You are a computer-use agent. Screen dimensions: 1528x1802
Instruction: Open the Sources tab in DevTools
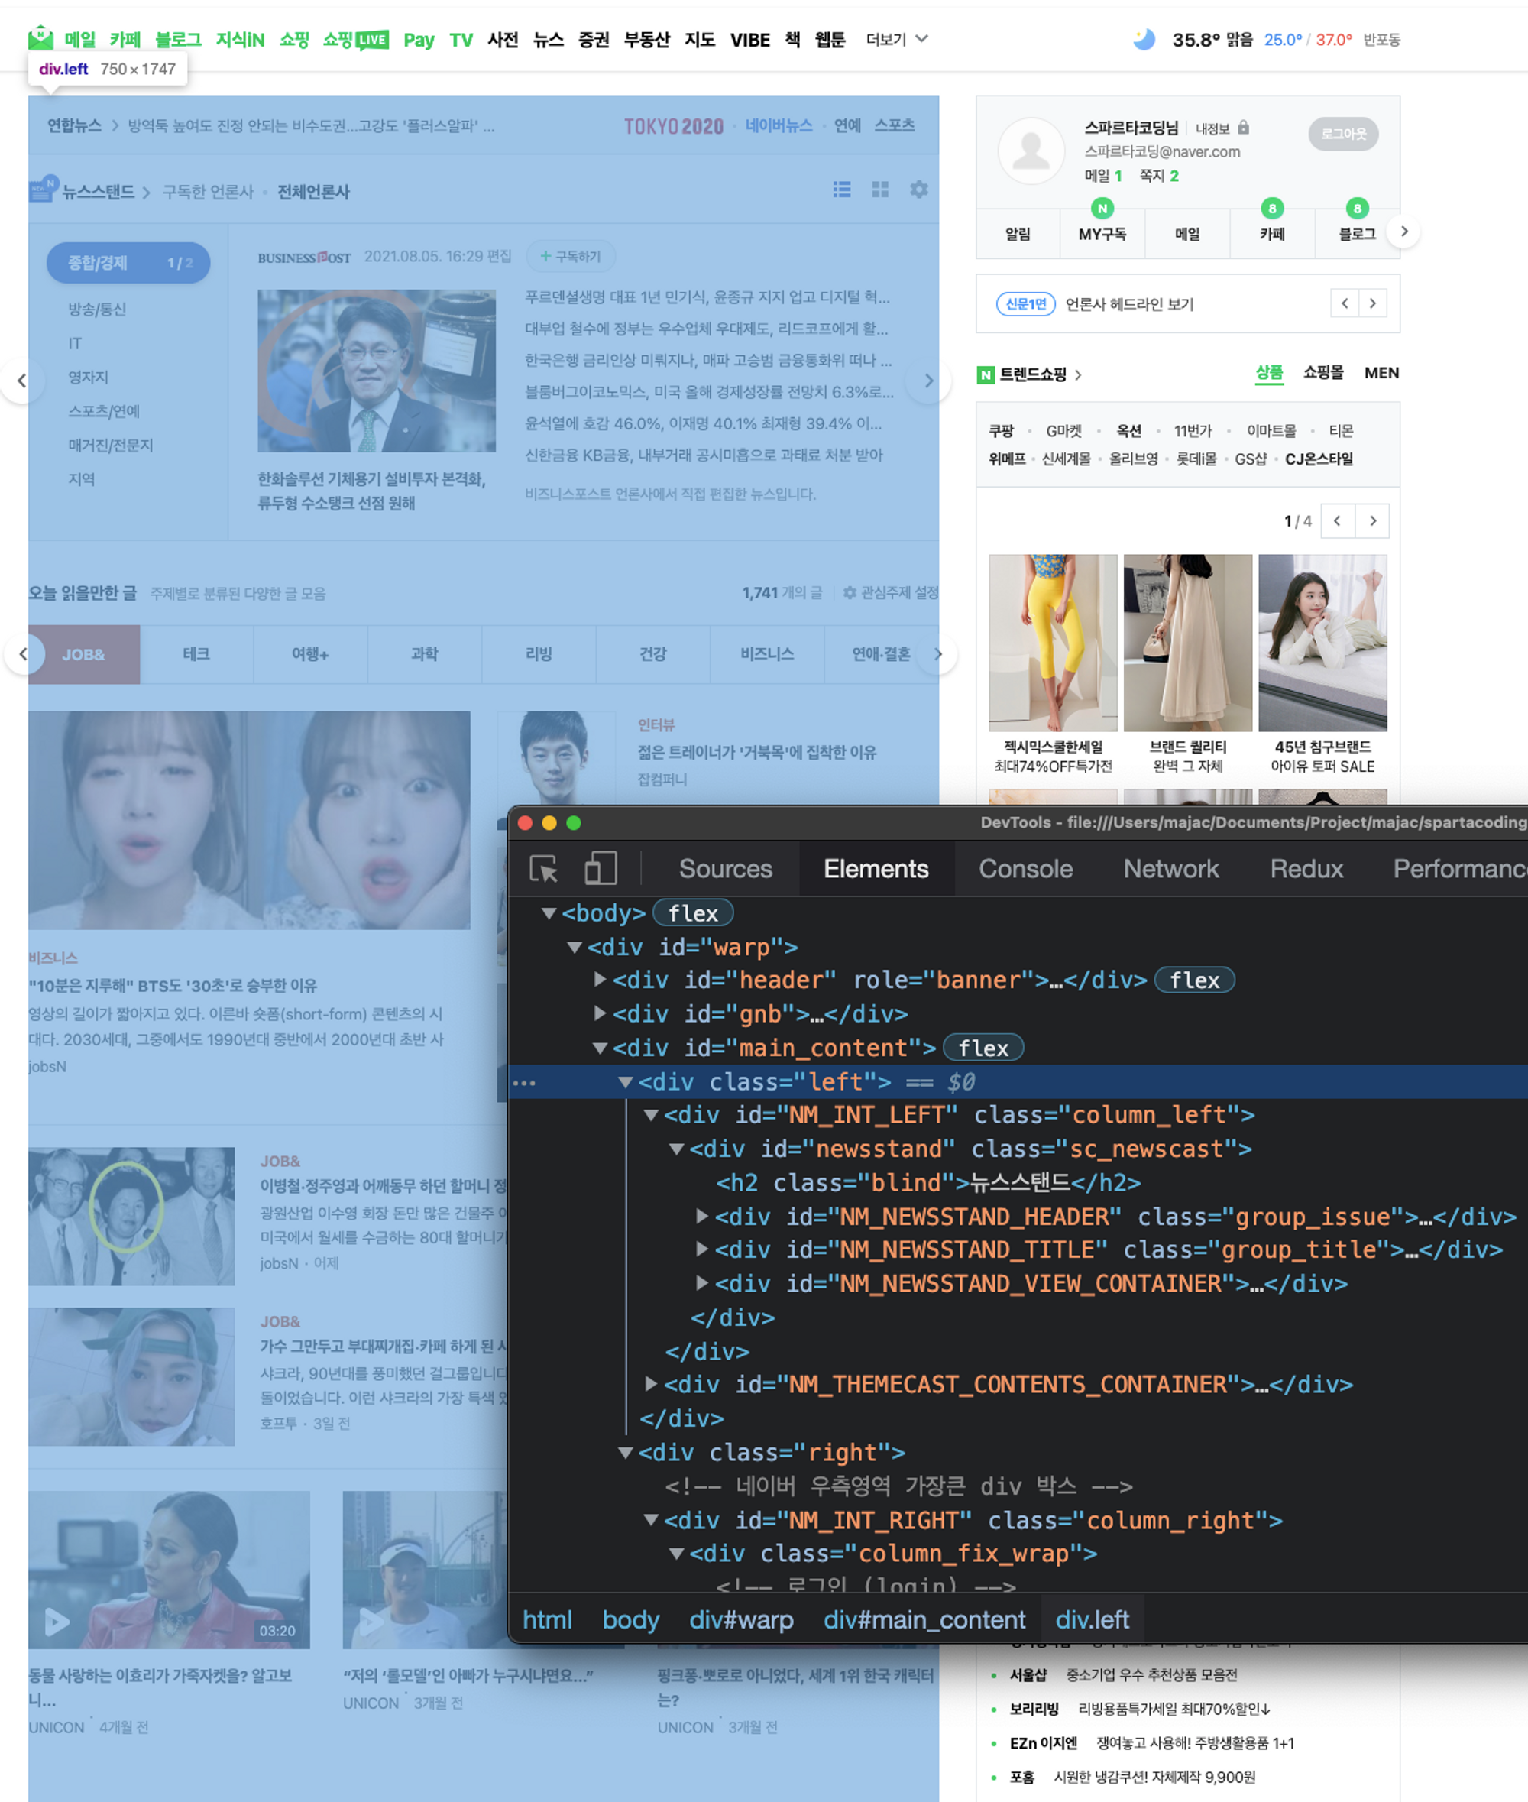click(725, 869)
